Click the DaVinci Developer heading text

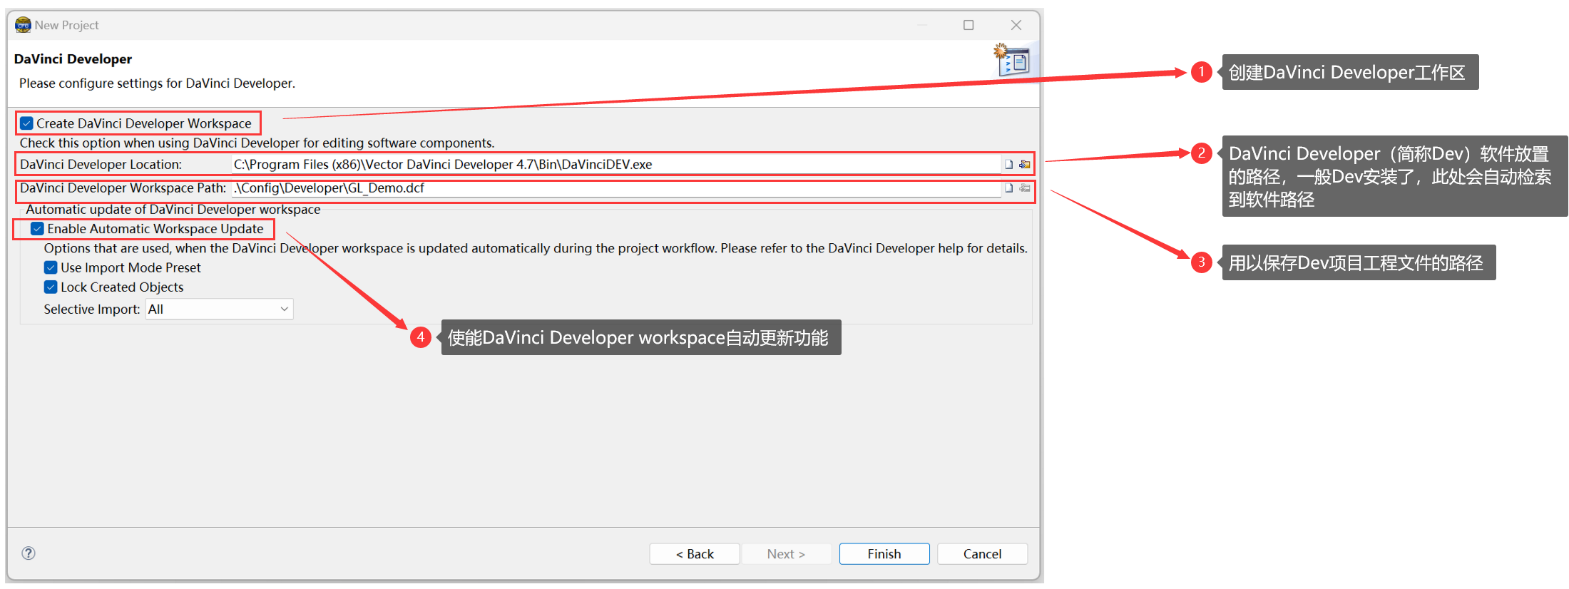click(73, 59)
